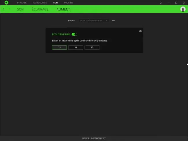Expand the Profil dropdown
This screenshot has width=188, height=141.
(94, 21)
